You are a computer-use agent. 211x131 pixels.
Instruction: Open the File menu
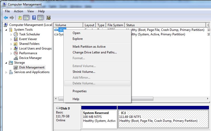point(7,11)
